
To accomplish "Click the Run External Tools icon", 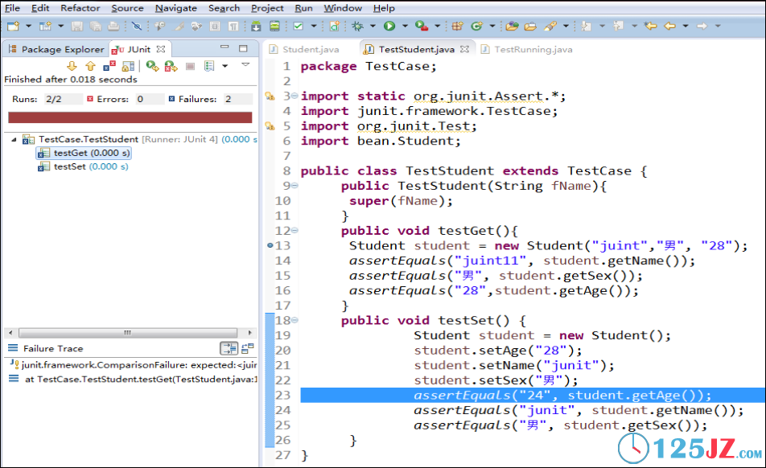I will (421, 26).
